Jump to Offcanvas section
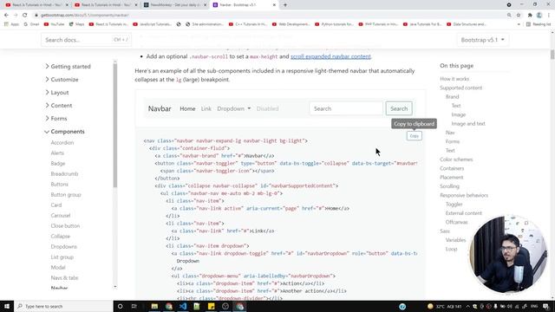This screenshot has height=312, width=555. (457, 222)
